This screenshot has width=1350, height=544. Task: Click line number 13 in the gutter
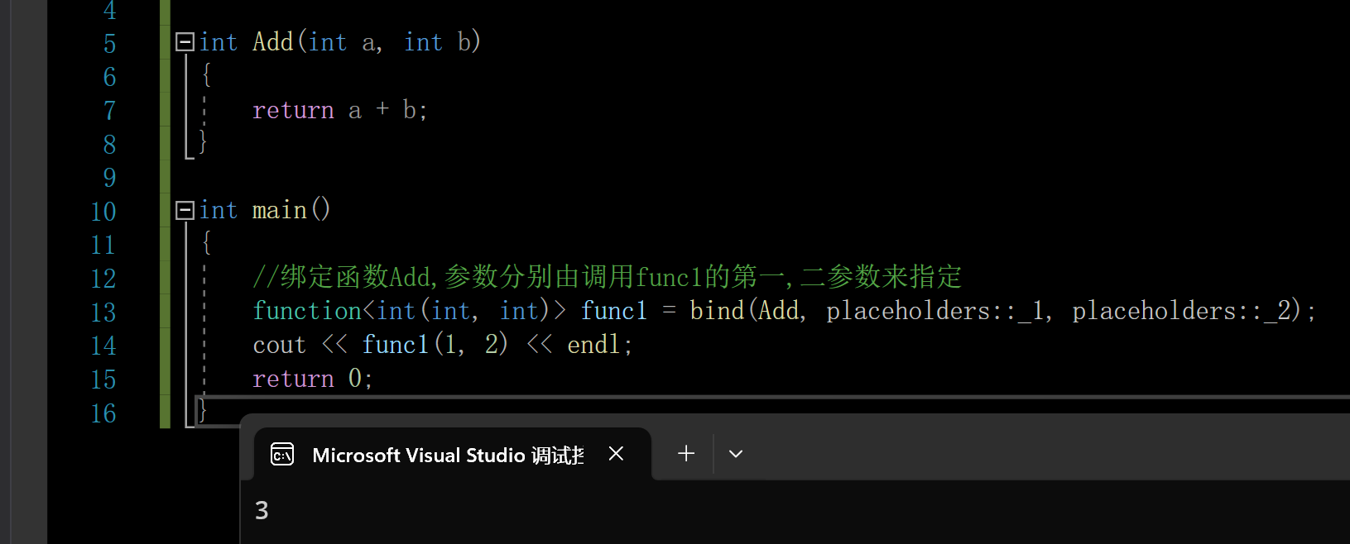tap(103, 312)
